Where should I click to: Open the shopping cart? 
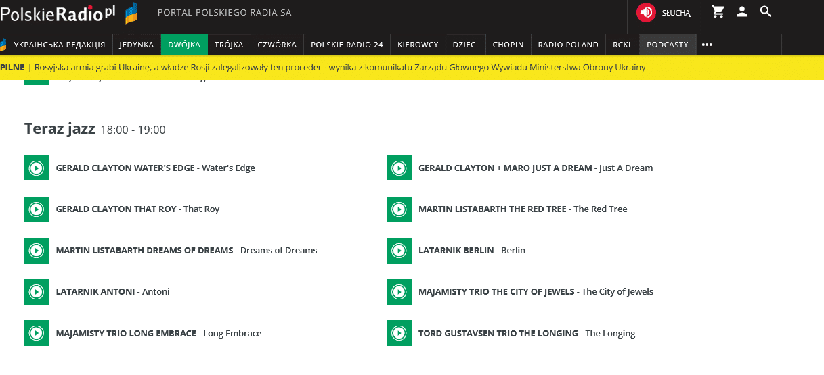[x=718, y=11]
